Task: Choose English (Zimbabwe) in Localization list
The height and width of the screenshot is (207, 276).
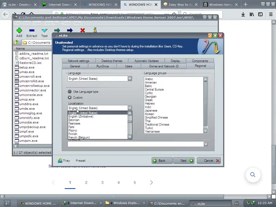Action: point(81,116)
